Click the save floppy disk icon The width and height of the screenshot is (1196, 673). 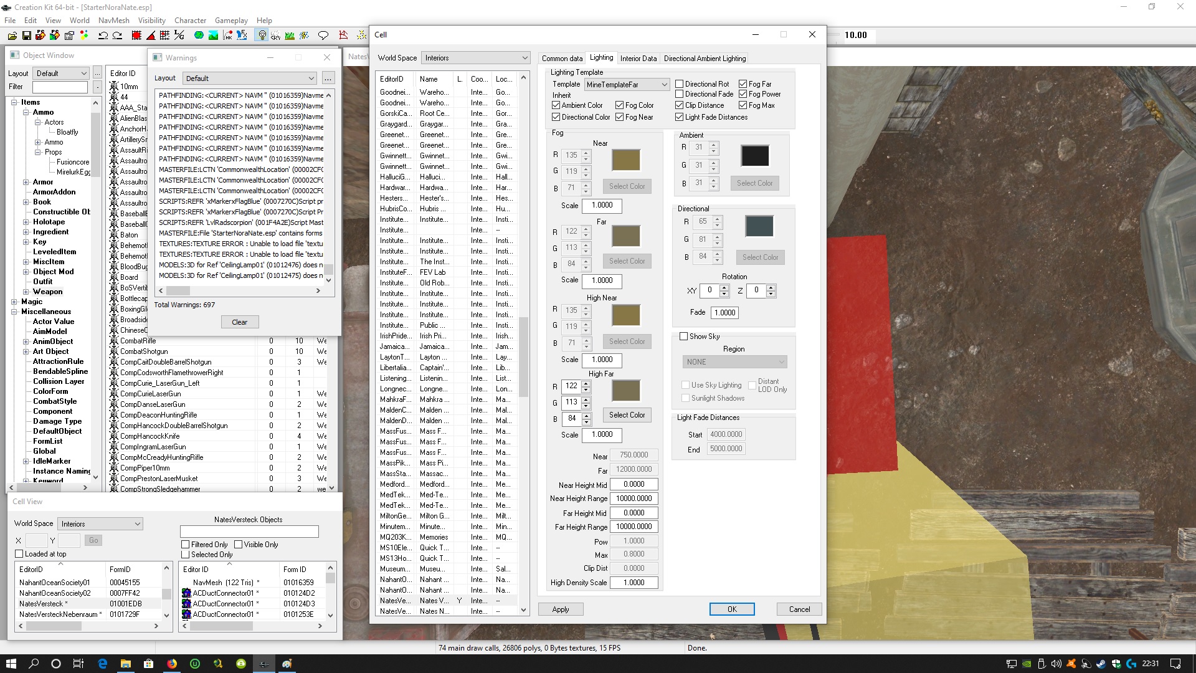tap(27, 36)
